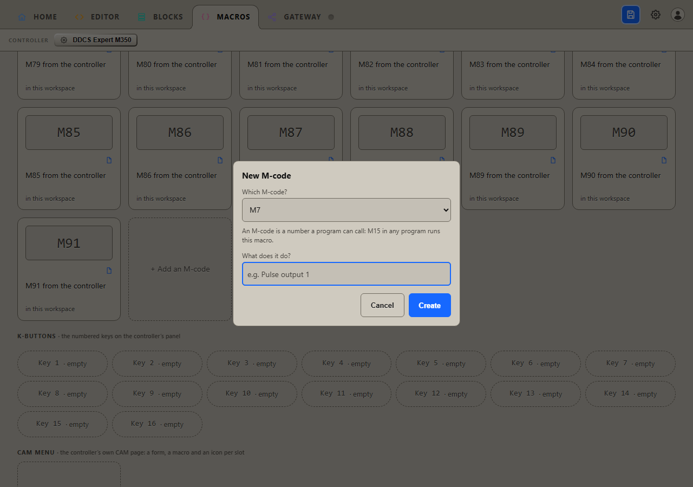Click the M90 from the controller text
The width and height of the screenshot is (693, 487).
(x=620, y=175)
